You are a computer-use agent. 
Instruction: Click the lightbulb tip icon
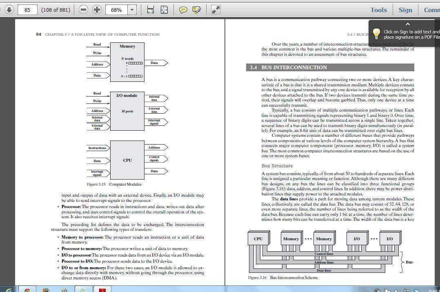click(376, 34)
